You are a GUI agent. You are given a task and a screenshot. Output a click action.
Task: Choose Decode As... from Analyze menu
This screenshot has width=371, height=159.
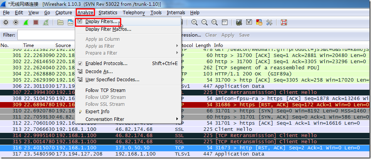(x=99, y=72)
